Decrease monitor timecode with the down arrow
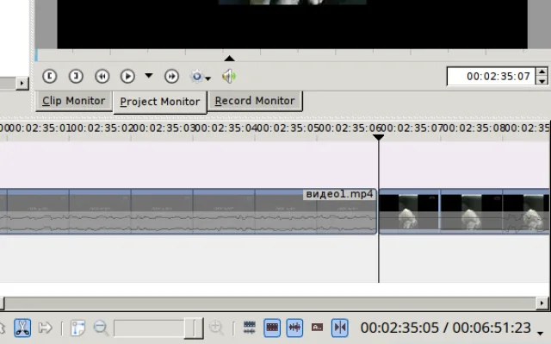 pos(542,81)
